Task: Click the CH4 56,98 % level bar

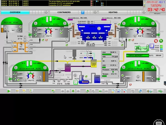Action: 110,54
